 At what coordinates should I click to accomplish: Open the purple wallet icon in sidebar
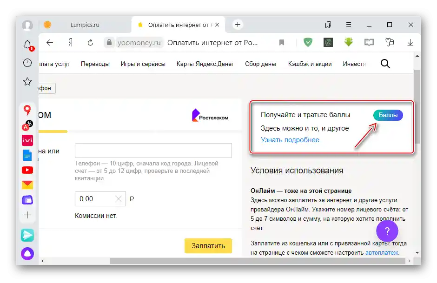[x=27, y=200]
